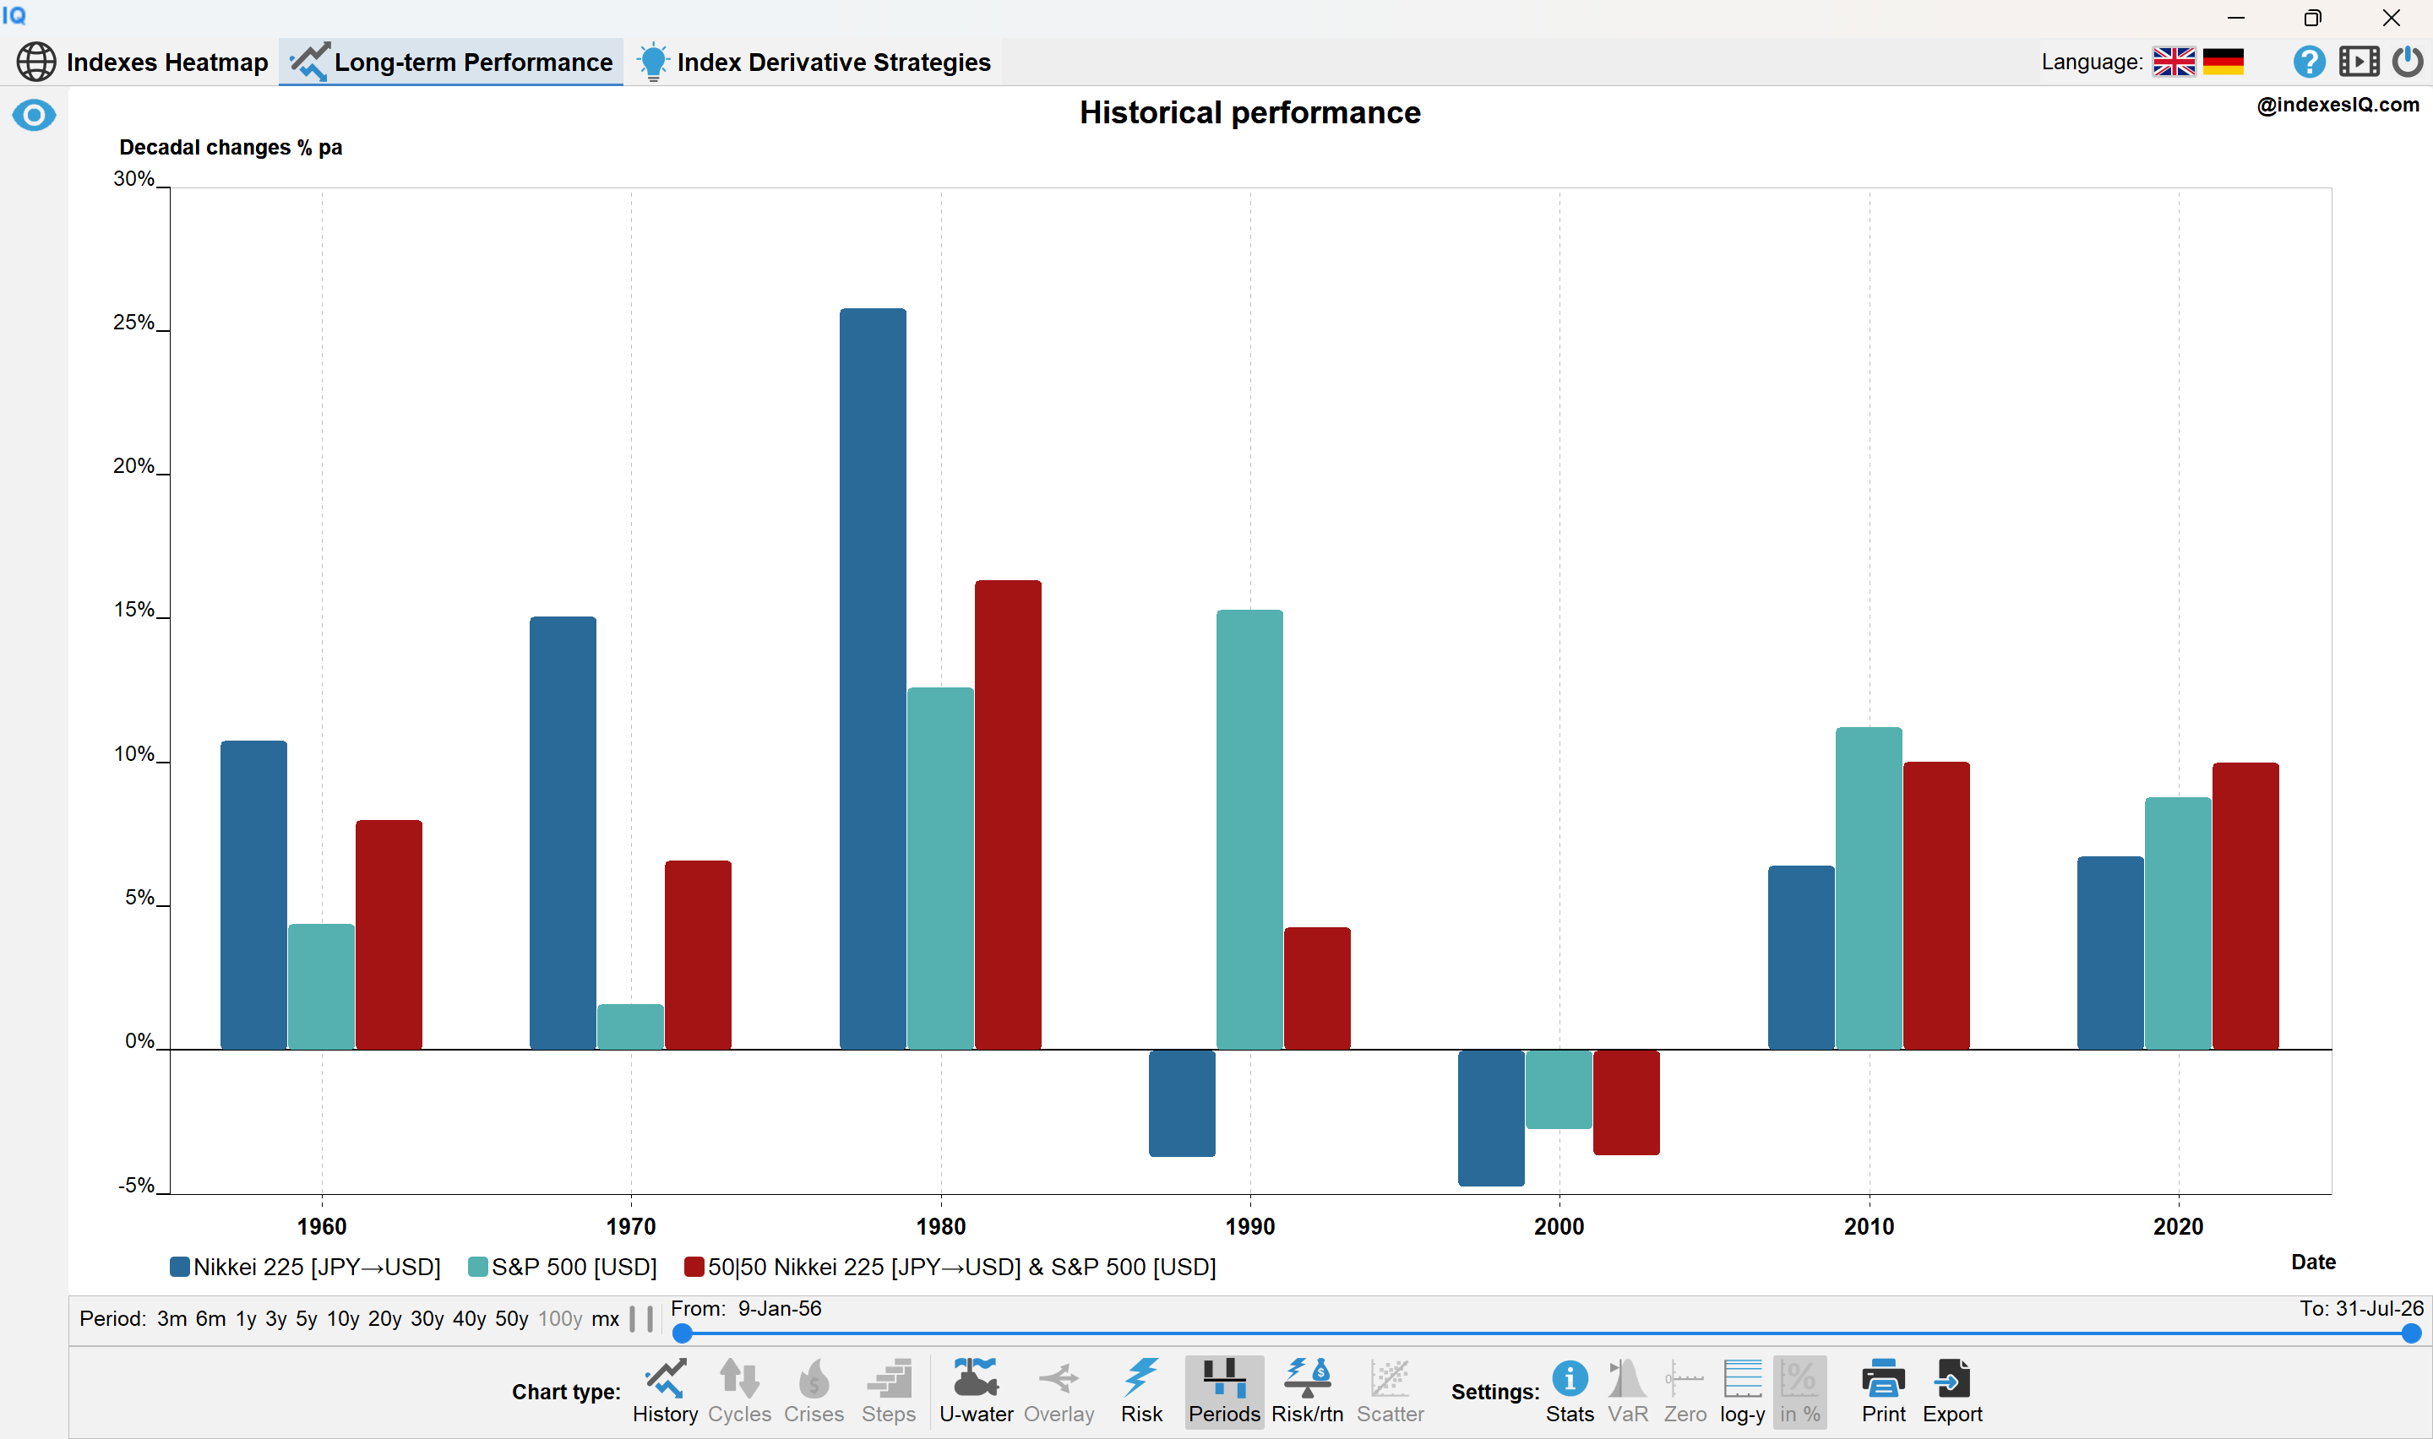Switch to the Risk chart
The image size is (2433, 1439).
[x=1141, y=1391]
